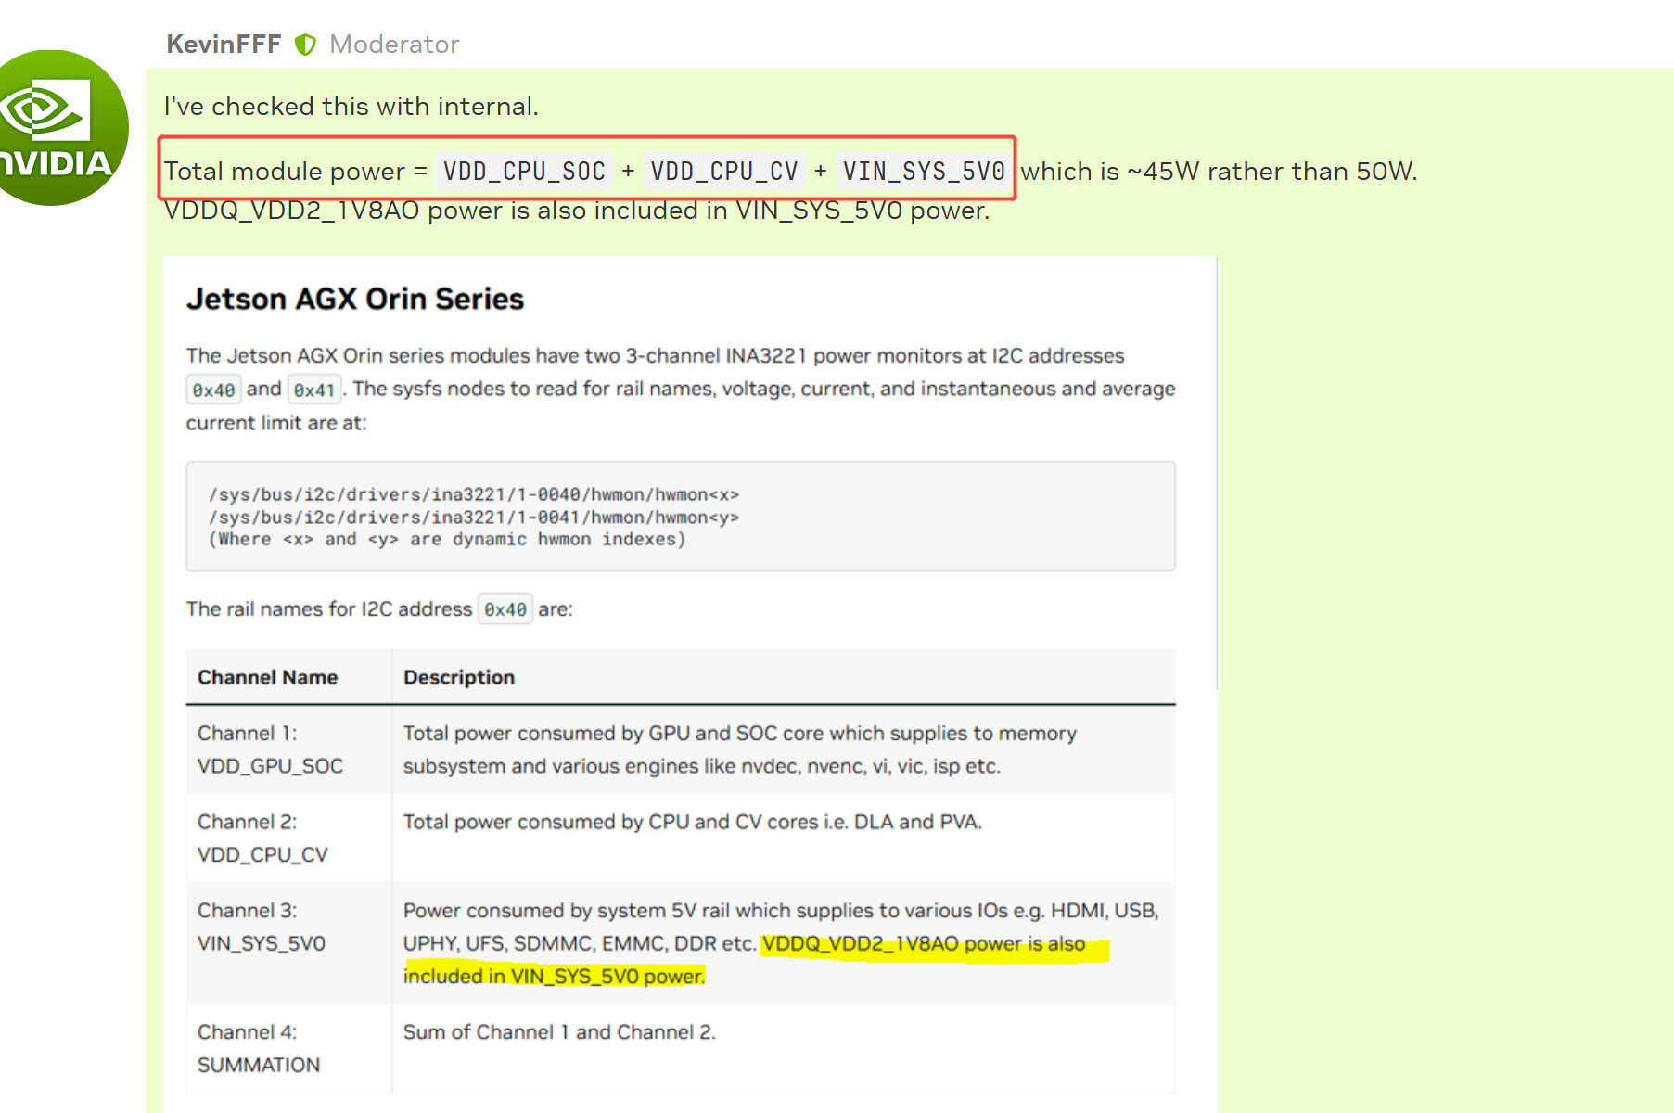This screenshot has width=1674, height=1113.
Task: Click the 1-0040 hwmon<x> sysfs path line
Action: tap(474, 494)
